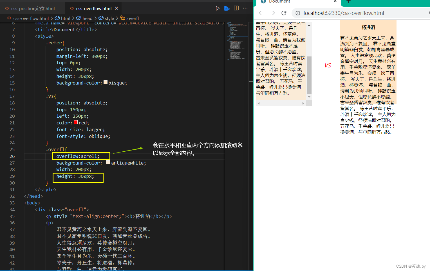The height and width of the screenshot is (271, 430).
Task: Click the 将进酒 heading in bisque box
Action: click(368, 27)
